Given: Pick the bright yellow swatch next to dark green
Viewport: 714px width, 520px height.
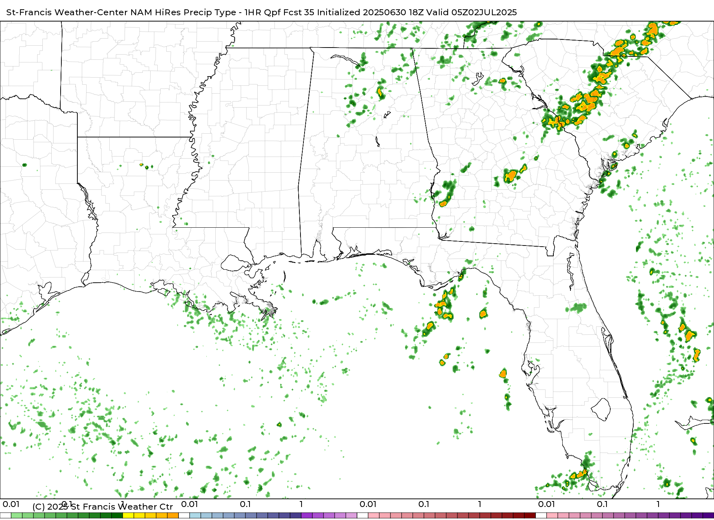Looking at the screenshot, I should 128,516.
